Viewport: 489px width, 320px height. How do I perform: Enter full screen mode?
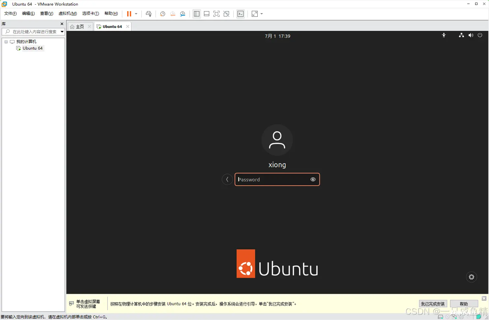tap(216, 14)
